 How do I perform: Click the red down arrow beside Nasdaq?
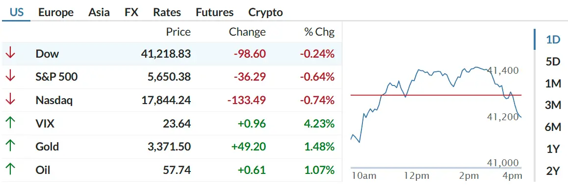(10, 100)
